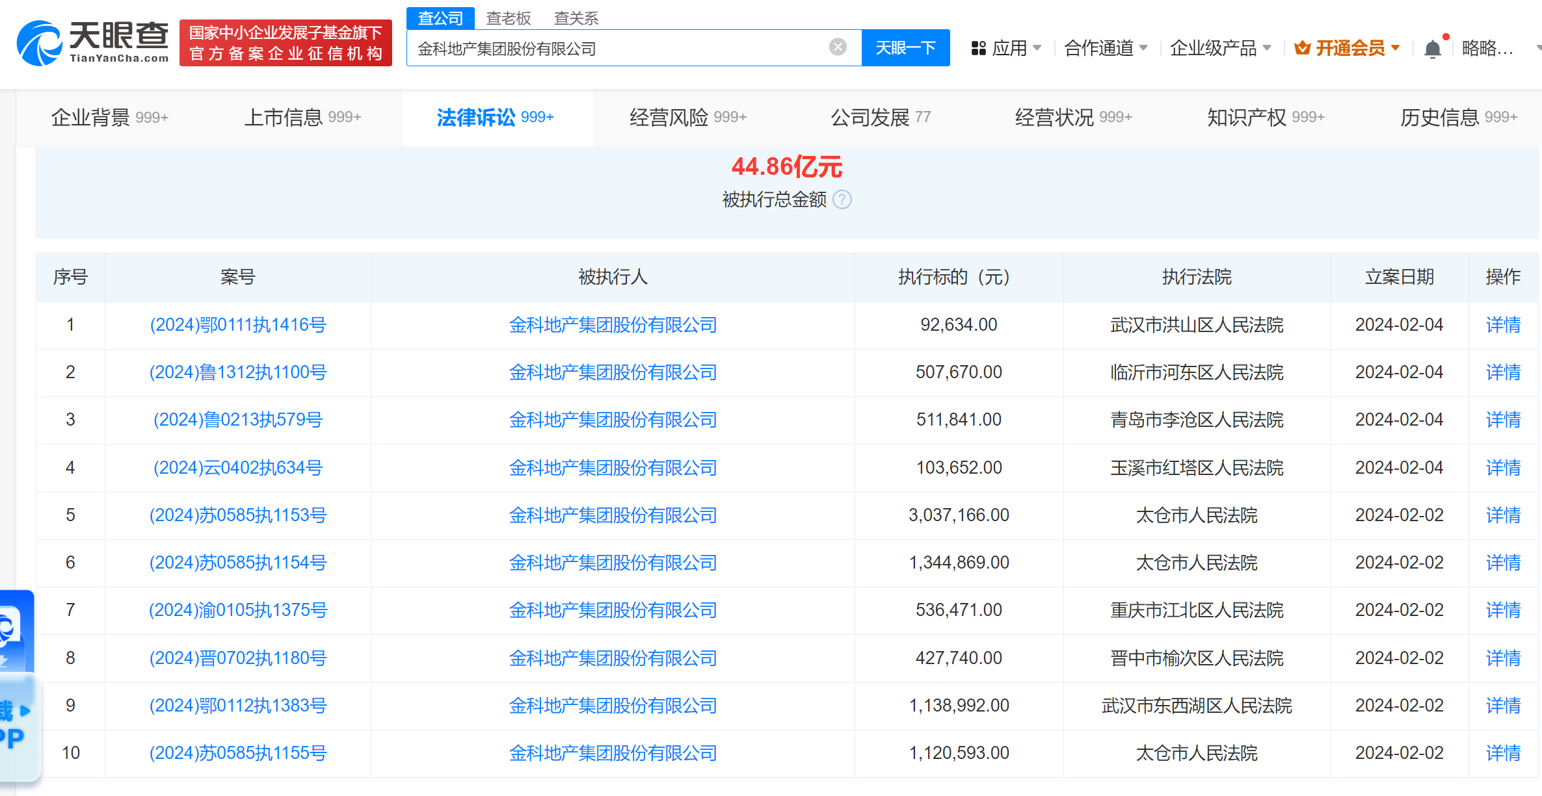Open case (2024)鄂0112执1383号
The image size is (1542, 796).
point(238,706)
